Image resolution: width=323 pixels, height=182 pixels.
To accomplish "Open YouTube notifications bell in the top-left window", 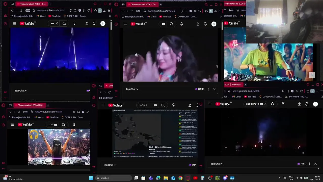I will coord(94,24).
